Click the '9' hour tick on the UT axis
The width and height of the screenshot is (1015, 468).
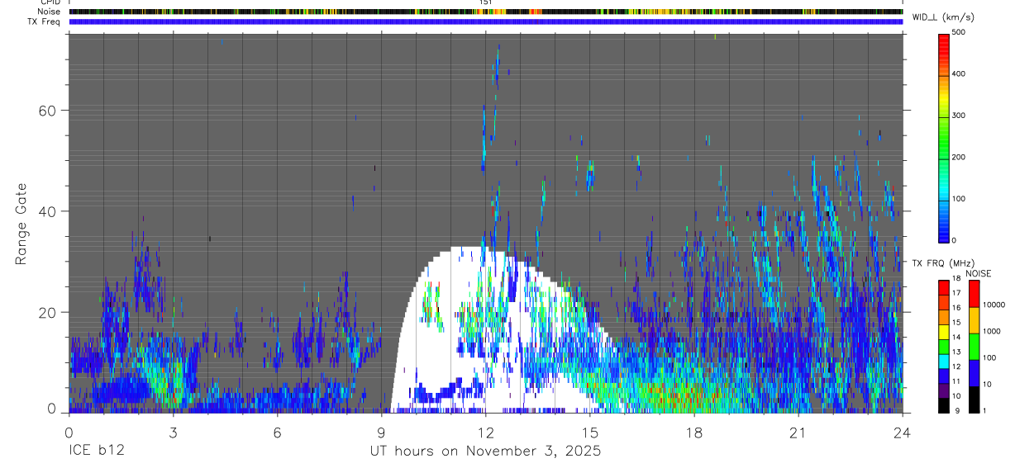[381, 433]
